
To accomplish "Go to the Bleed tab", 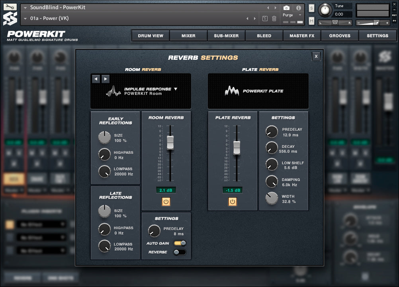I will tap(264, 35).
